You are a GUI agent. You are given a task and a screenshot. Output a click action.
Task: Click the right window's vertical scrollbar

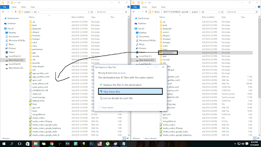[x=259, y=76]
